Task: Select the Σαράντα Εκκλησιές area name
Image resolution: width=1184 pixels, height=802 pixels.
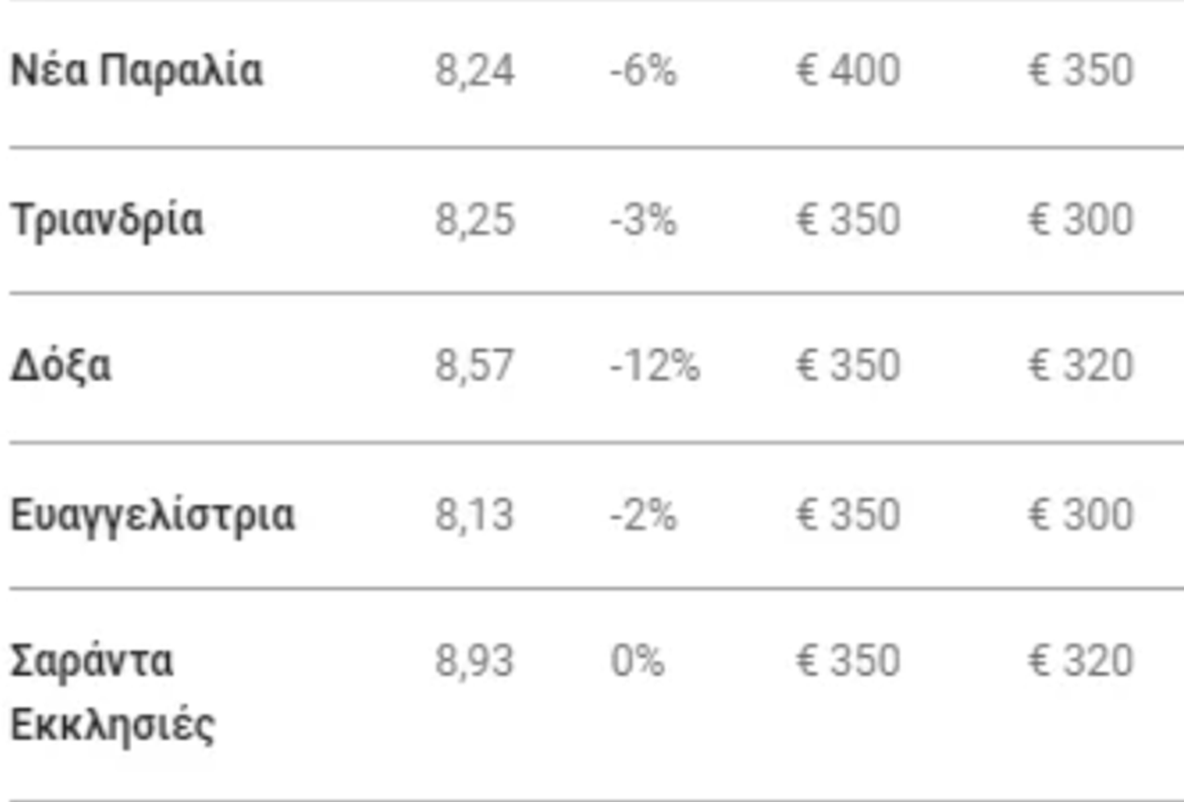Action: point(112,693)
